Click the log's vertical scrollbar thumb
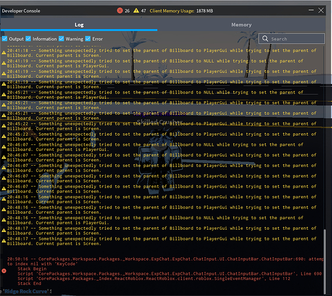Viewport: 332px width, 296px height. pos(325,262)
